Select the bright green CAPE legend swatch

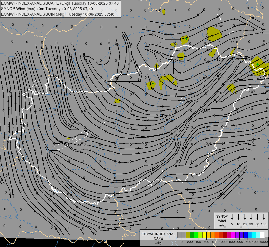196,235
